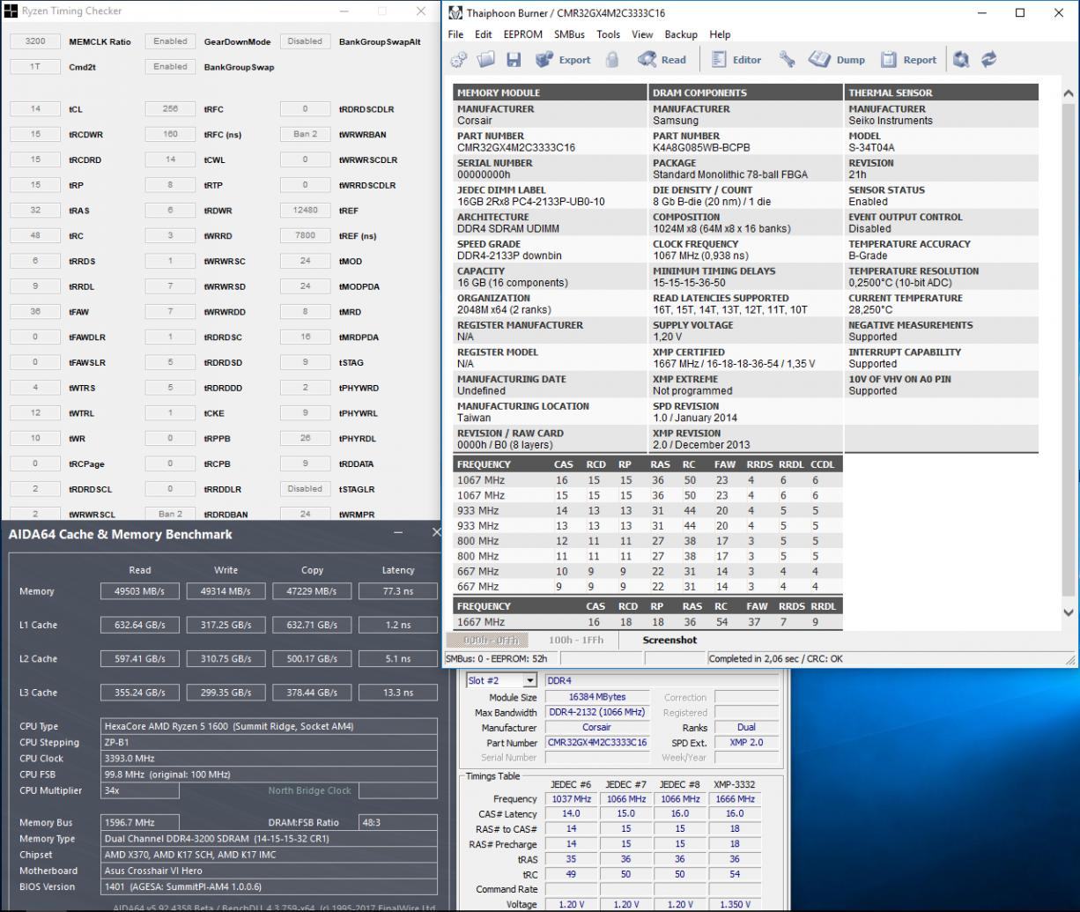
Task: Click the MEMCLK Ratio 3200 field
Action: point(36,41)
